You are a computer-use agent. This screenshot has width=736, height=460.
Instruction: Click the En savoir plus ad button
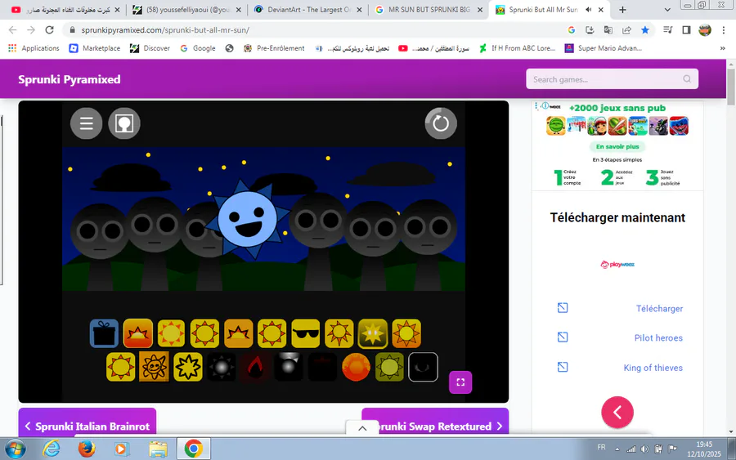coord(617,146)
